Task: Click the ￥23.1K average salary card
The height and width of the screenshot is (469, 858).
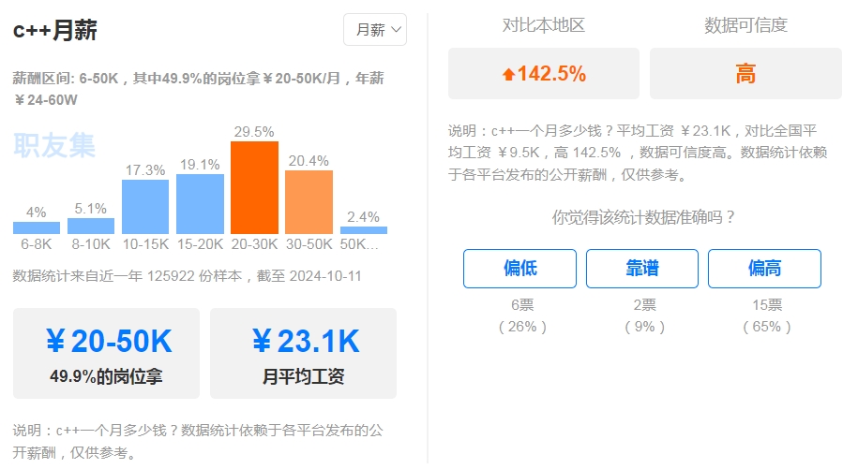Action: click(x=304, y=354)
